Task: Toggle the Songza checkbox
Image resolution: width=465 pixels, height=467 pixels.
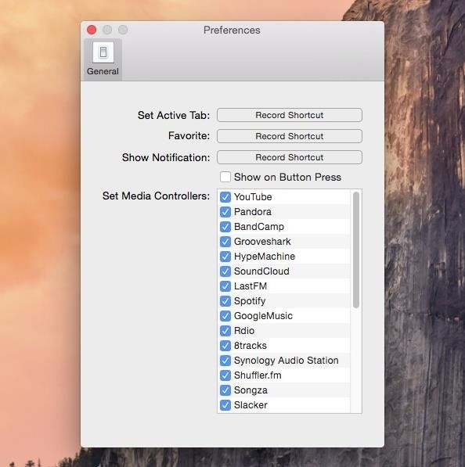Action: point(225,390)
